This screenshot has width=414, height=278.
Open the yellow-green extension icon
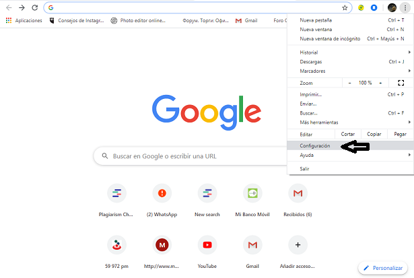tap(361, 7)
